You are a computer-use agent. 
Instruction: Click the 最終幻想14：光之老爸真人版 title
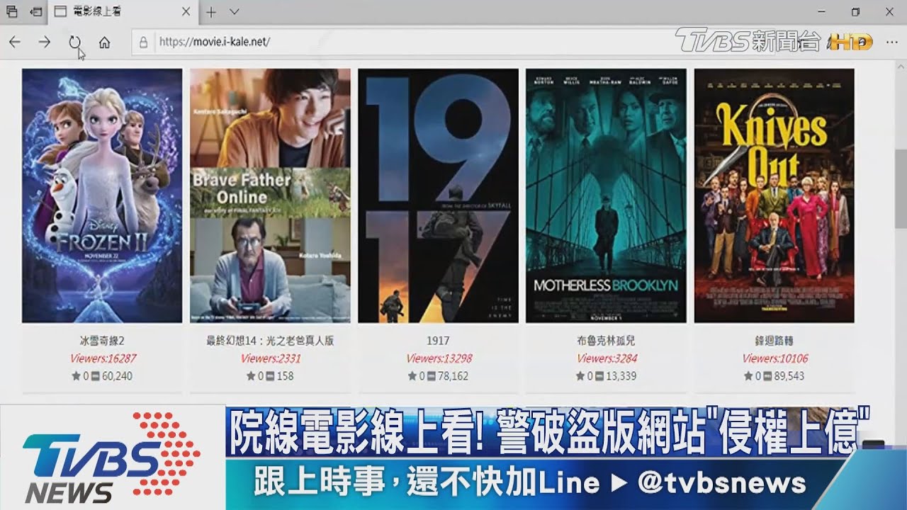tap(270, 341)
